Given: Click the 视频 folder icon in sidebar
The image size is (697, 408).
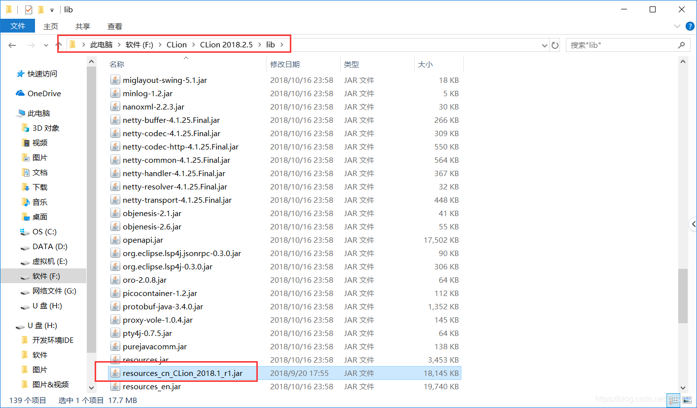Looking at the screenshot, I should [26, 143].
